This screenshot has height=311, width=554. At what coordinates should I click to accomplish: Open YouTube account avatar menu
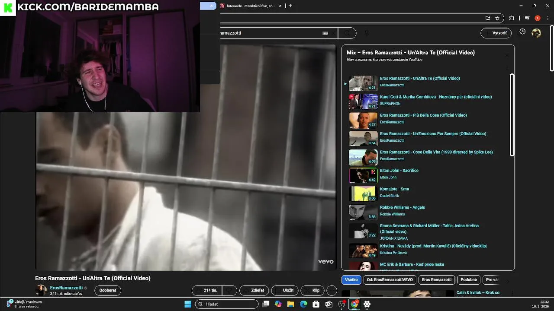tap(536, 33)
